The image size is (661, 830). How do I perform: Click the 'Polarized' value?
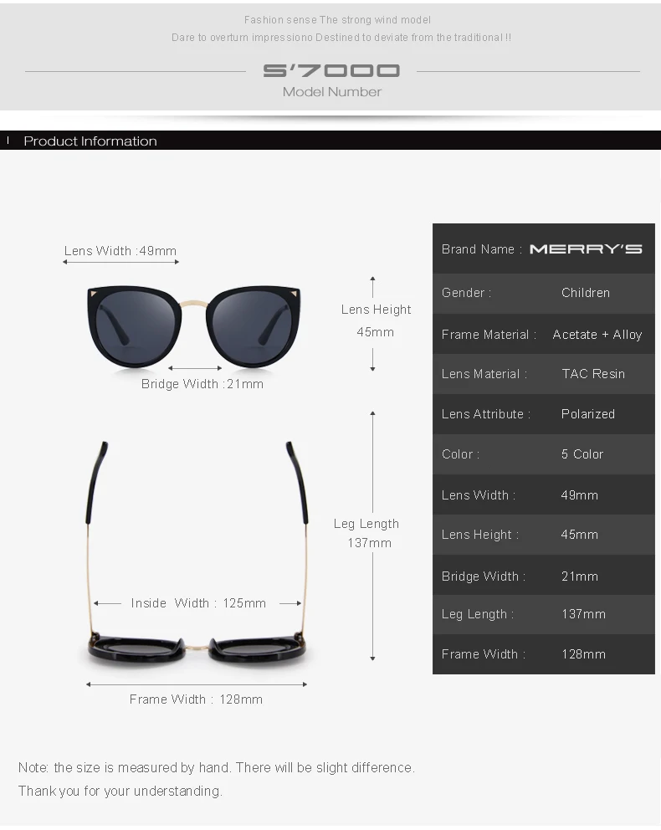(x=588, y=414)
